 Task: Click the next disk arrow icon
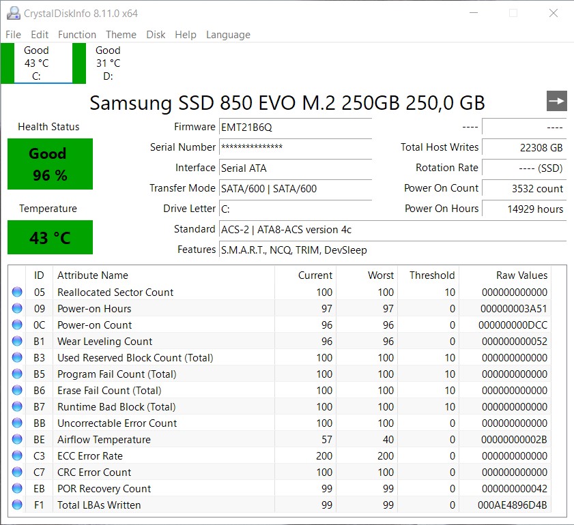(557, 101)
